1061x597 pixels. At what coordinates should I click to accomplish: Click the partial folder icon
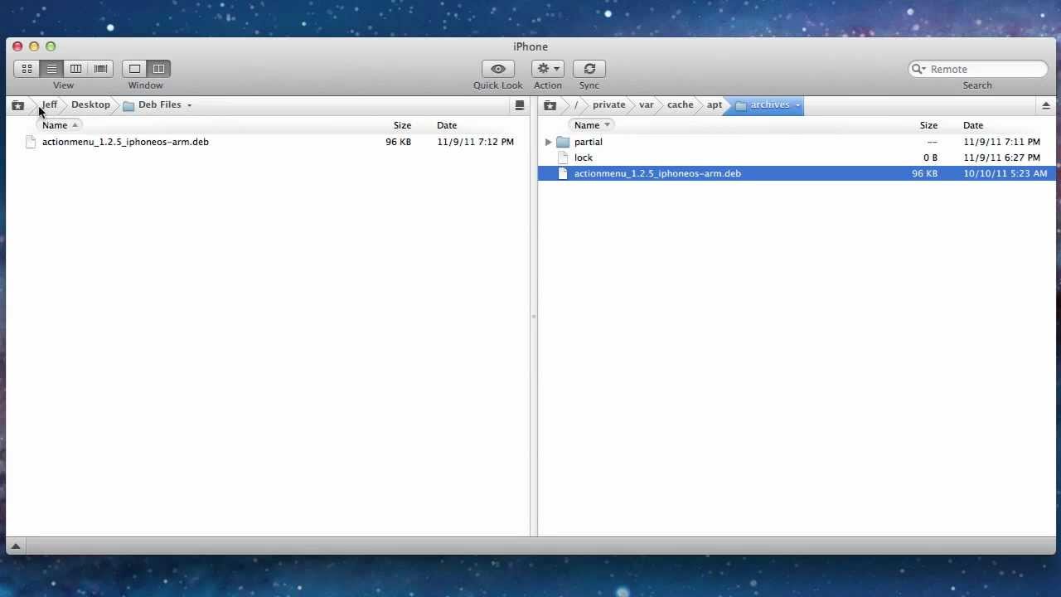click(564, 142)
